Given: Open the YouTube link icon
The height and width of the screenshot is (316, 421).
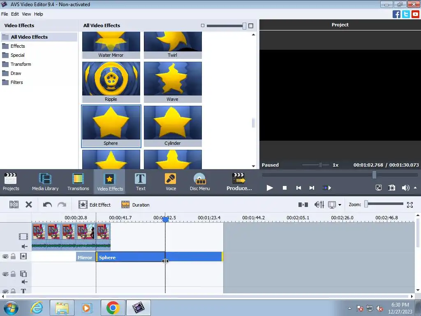Looking at the screenshot, I should 415,14.
